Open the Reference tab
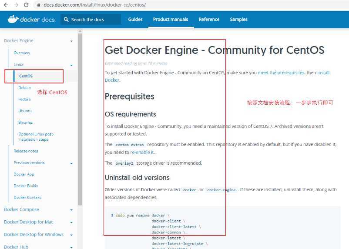The height and width of the screenshot is (249, 349). 209,20
